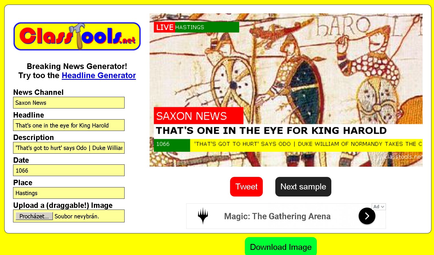Click the red LIVE badge in preview

164,27
